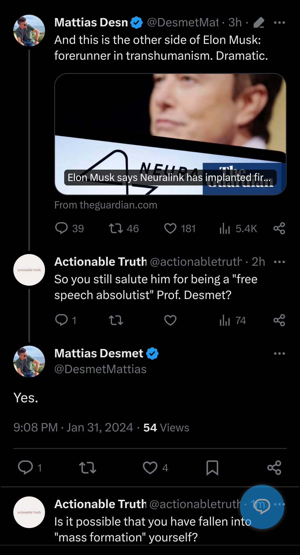Open the Guardian Neuralink article card
The height and width of the screenshot is (555, 300).
[x=170, y=134]
